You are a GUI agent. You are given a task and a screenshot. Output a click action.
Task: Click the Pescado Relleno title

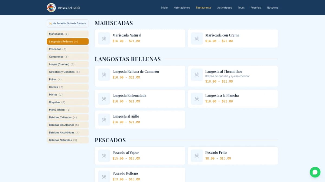[x=125, y=173]
